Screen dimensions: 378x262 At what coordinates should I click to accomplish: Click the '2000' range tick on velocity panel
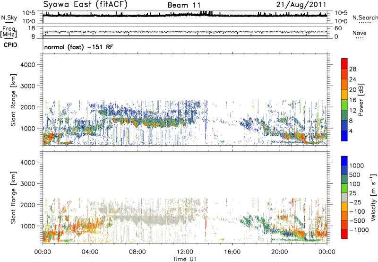tap(28, 205)
